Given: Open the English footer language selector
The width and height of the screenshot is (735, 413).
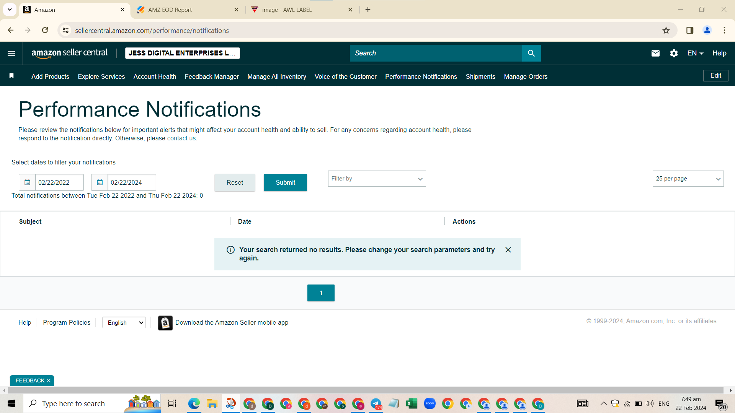Looking at the screenshot, I should click(124, 322).
